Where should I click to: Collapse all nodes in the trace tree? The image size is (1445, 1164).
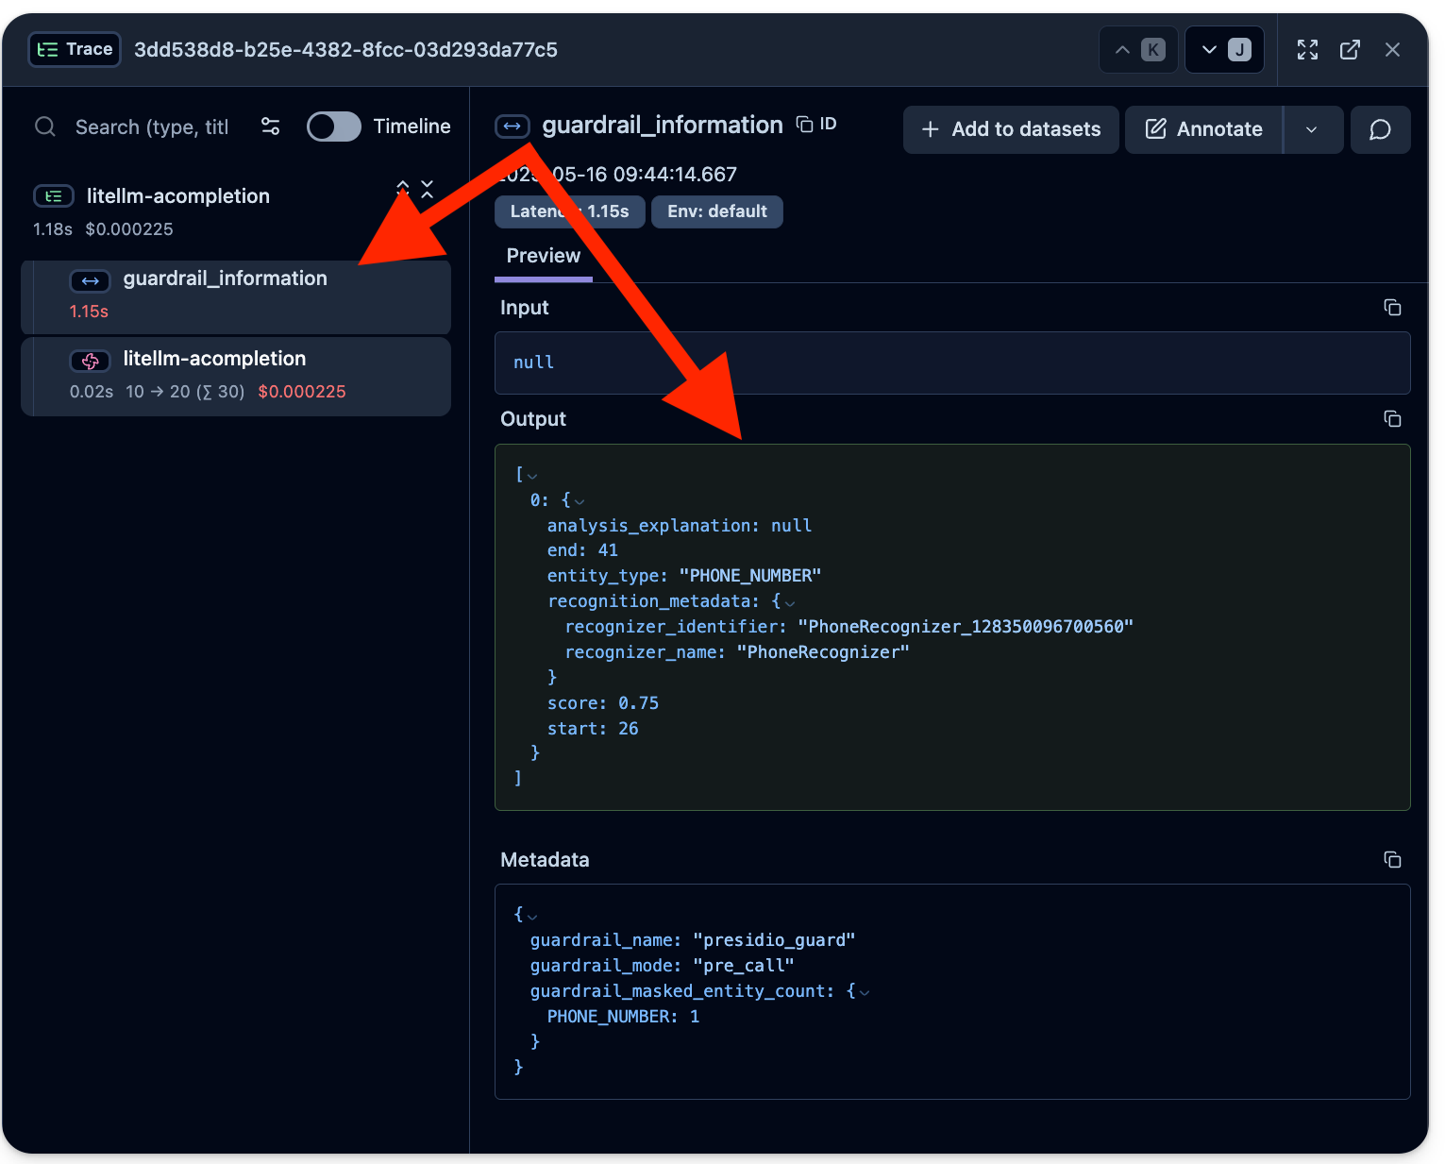click(427, 189)
